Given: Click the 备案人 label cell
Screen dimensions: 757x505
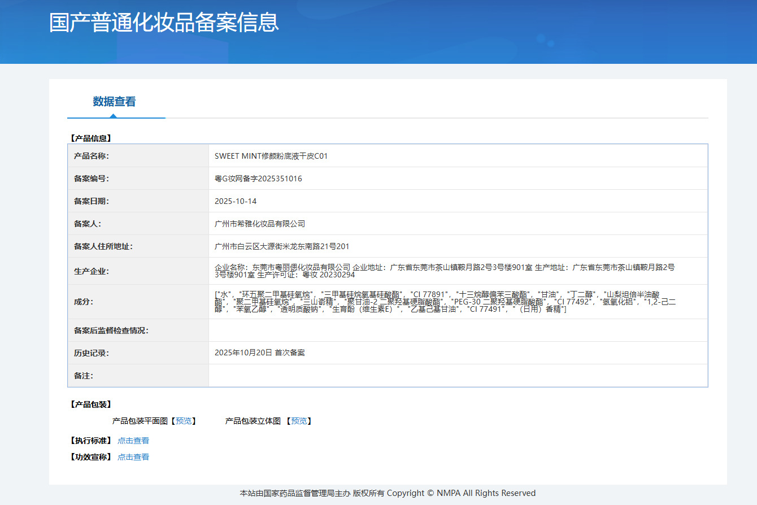Looking at the screenshot, I should point(138,224).
